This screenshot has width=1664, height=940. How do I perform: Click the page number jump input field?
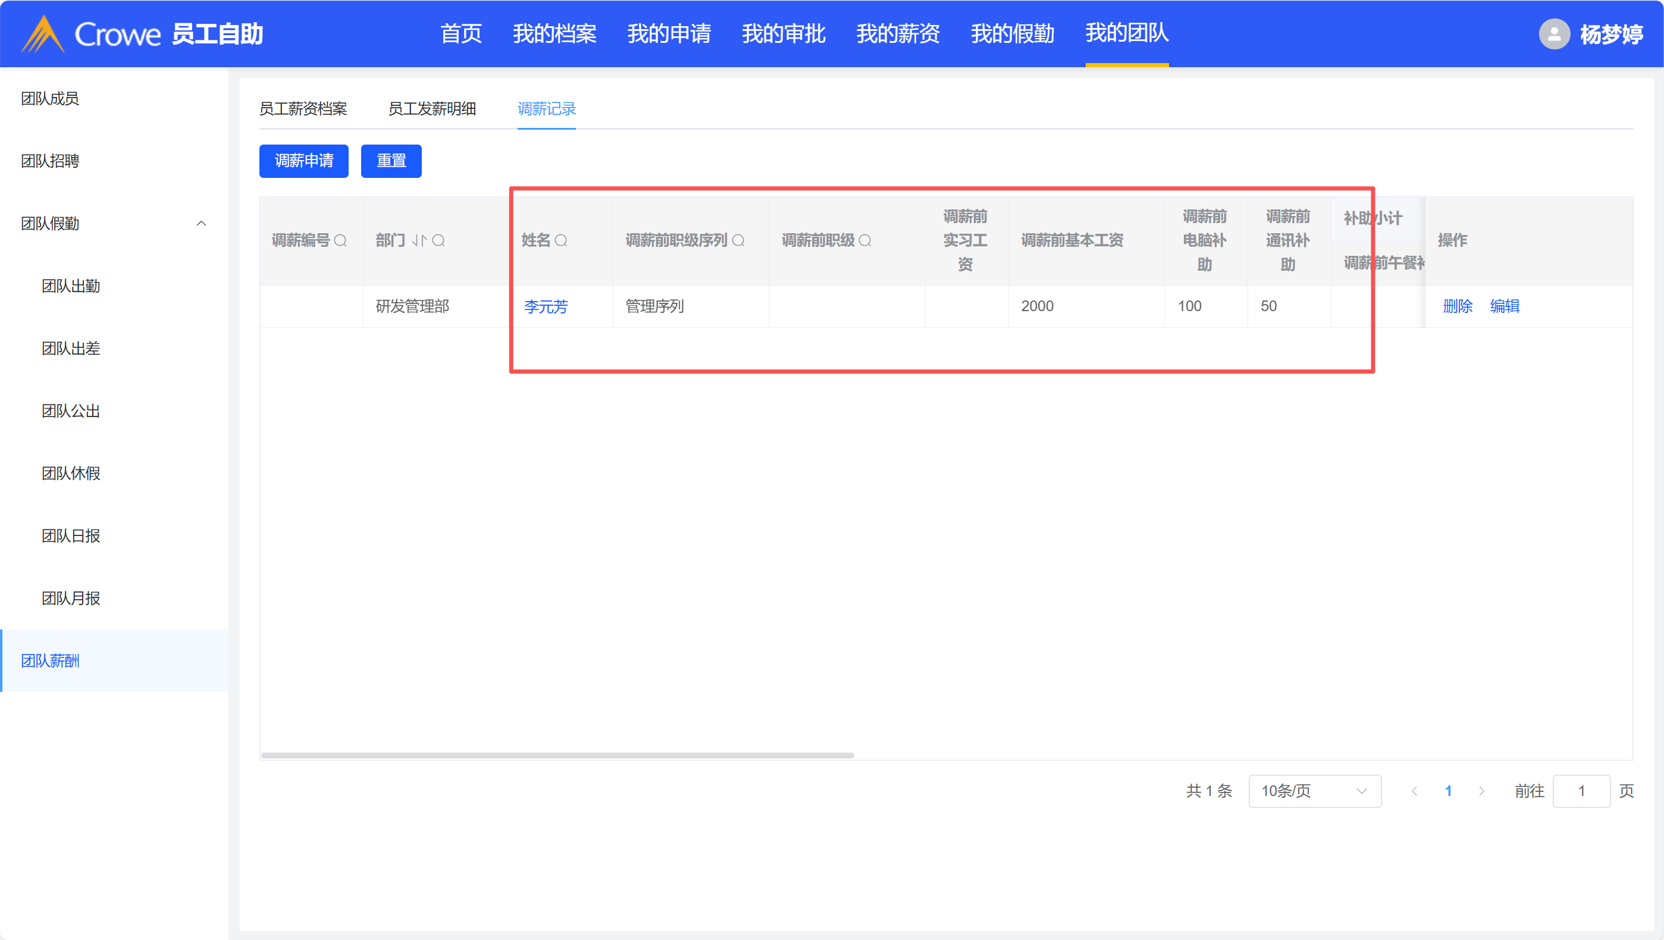pos(1581,791)
